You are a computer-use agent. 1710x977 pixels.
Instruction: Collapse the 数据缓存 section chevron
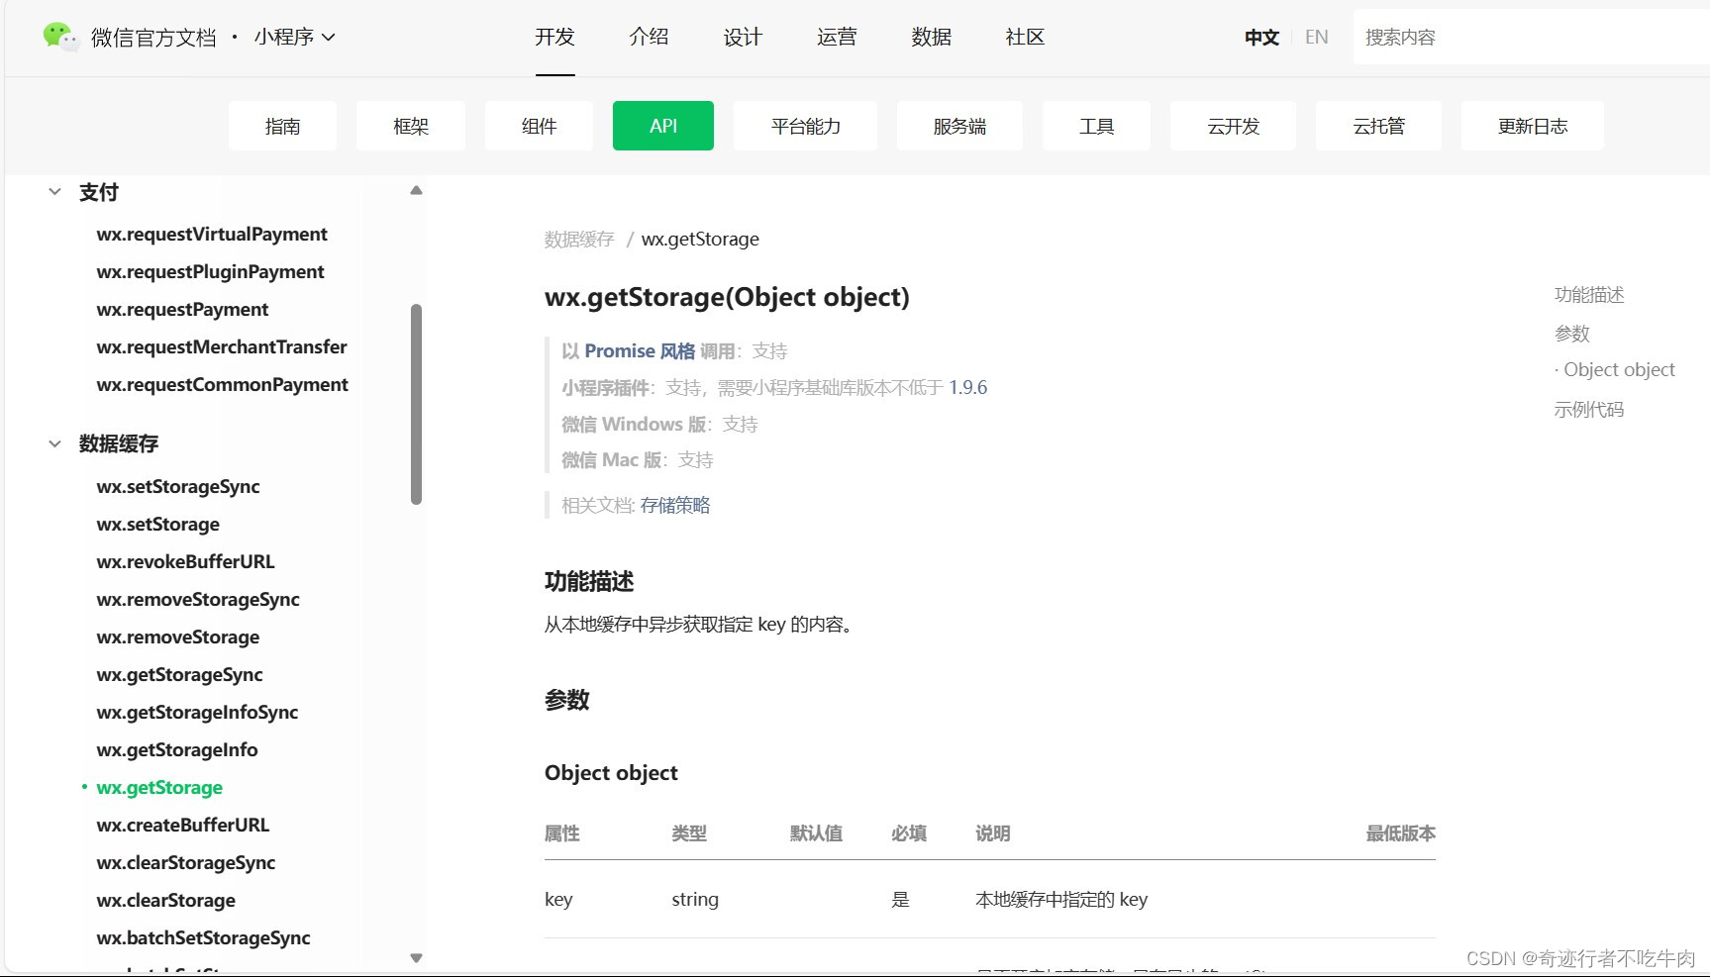click(54, 443)
